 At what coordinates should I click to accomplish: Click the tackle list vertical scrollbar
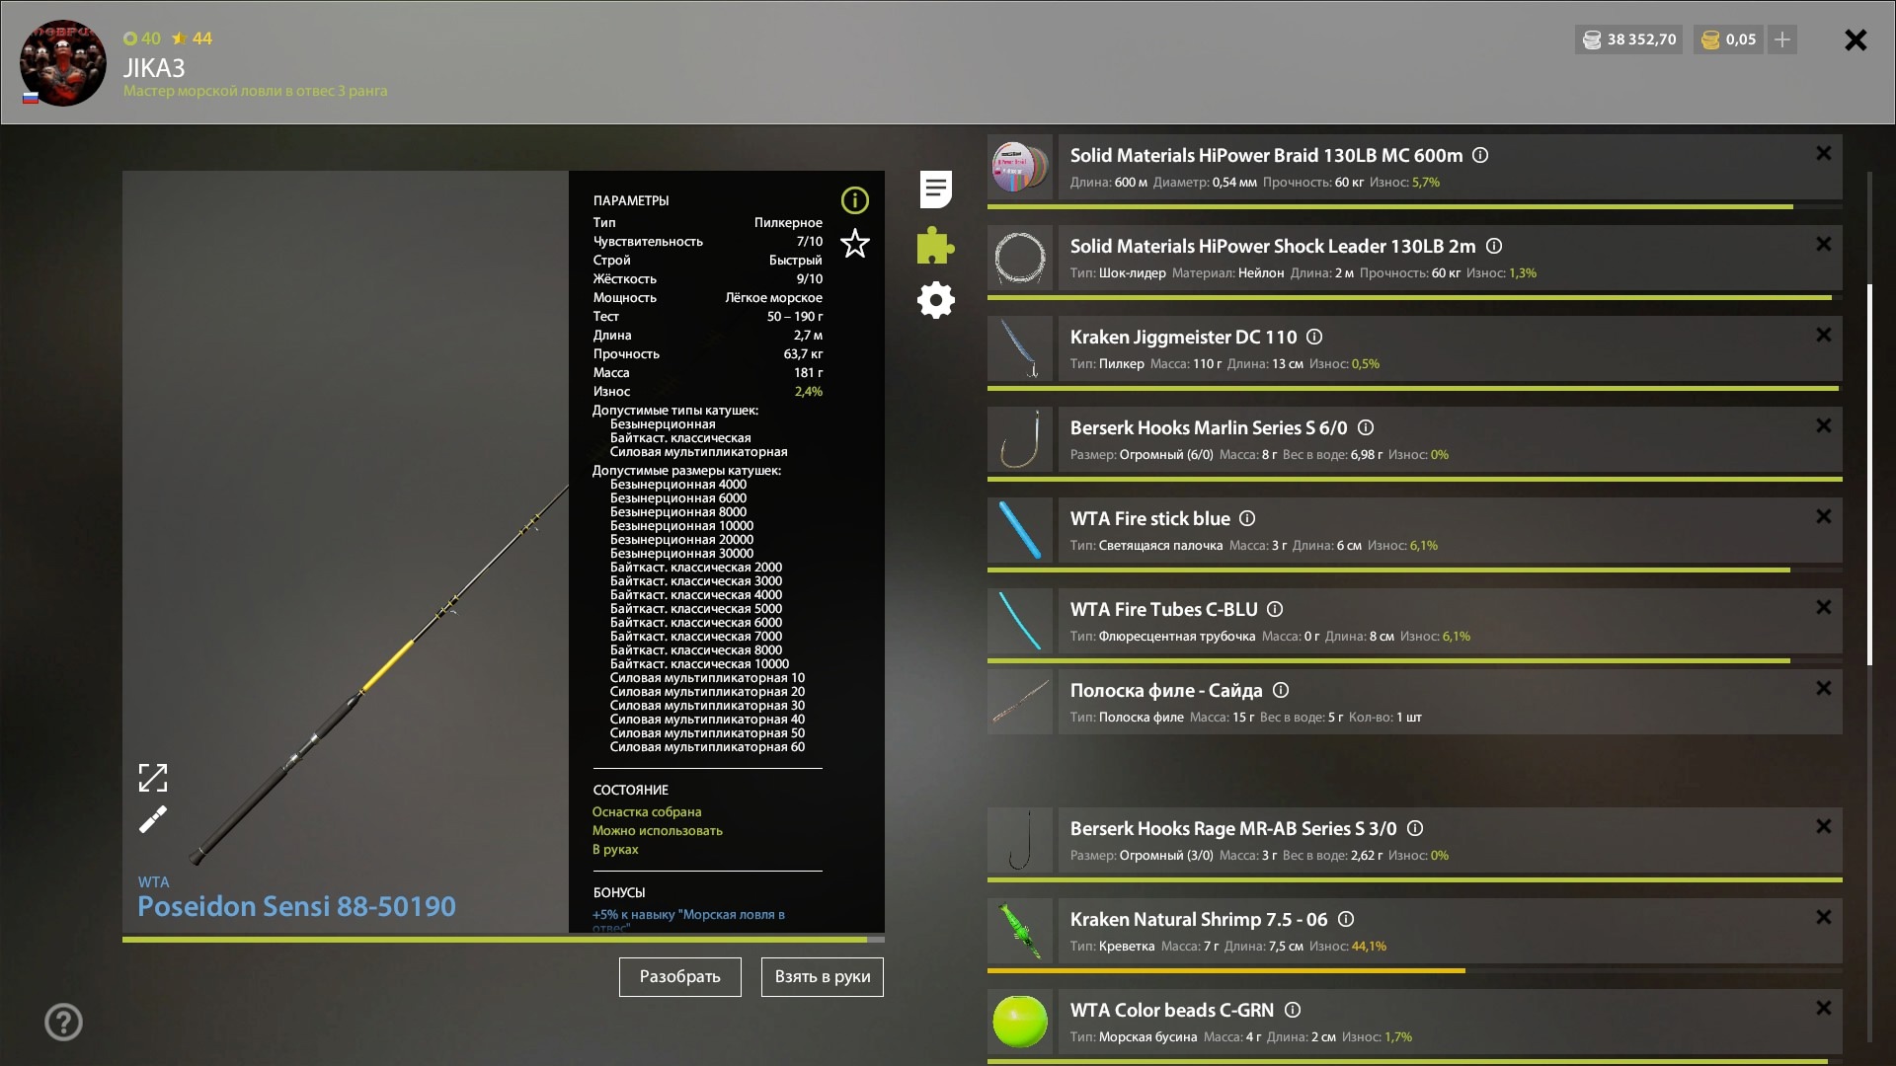(x=1869, y=474)
